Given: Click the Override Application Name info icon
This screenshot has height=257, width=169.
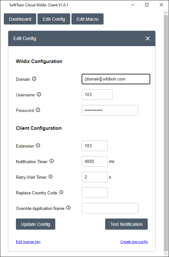Looking at the screenshot, I should pyautogui.click(x=68, y=208).
